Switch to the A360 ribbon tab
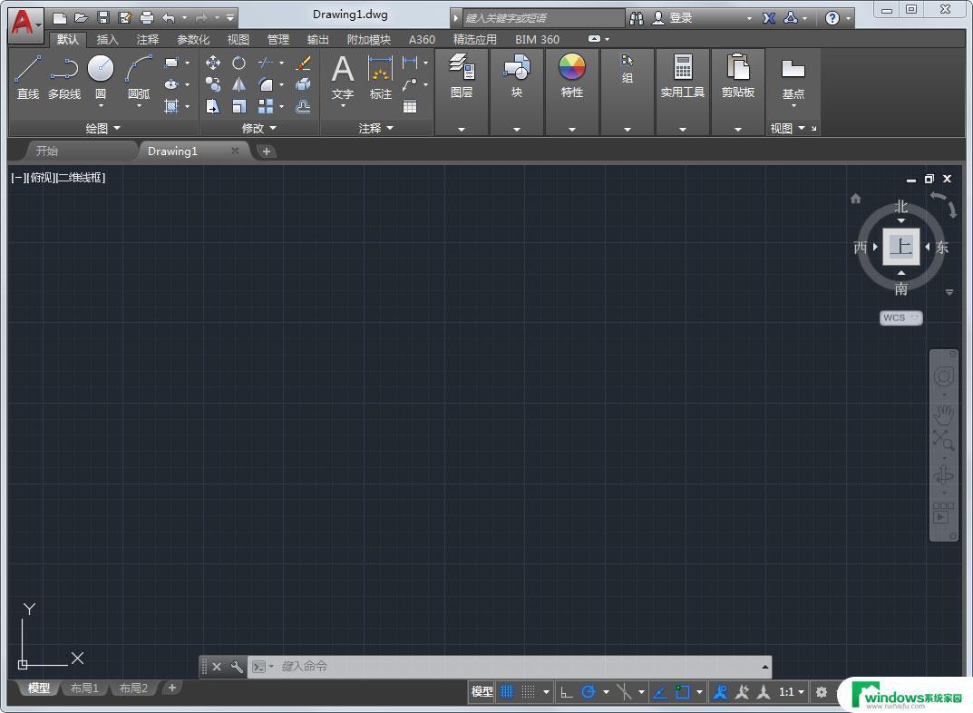Screen dimensions: 973x713 (422, 40)
